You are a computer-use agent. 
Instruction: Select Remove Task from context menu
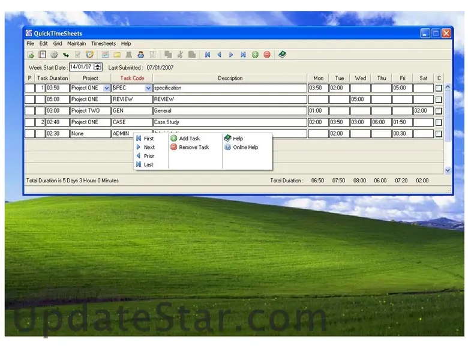(x=193, y=147)
